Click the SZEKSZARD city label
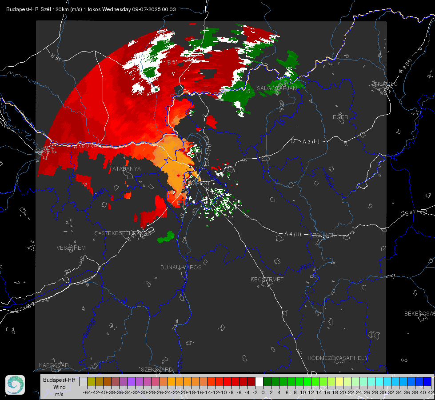 [x=157, y=369]
